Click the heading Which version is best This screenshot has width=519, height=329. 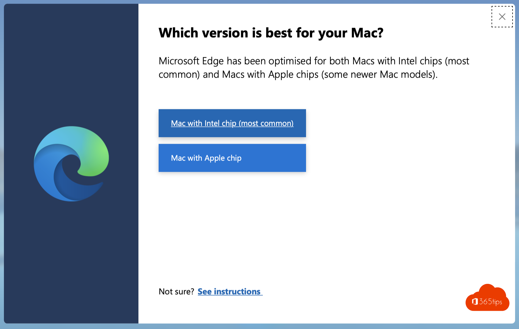(271, 33)
